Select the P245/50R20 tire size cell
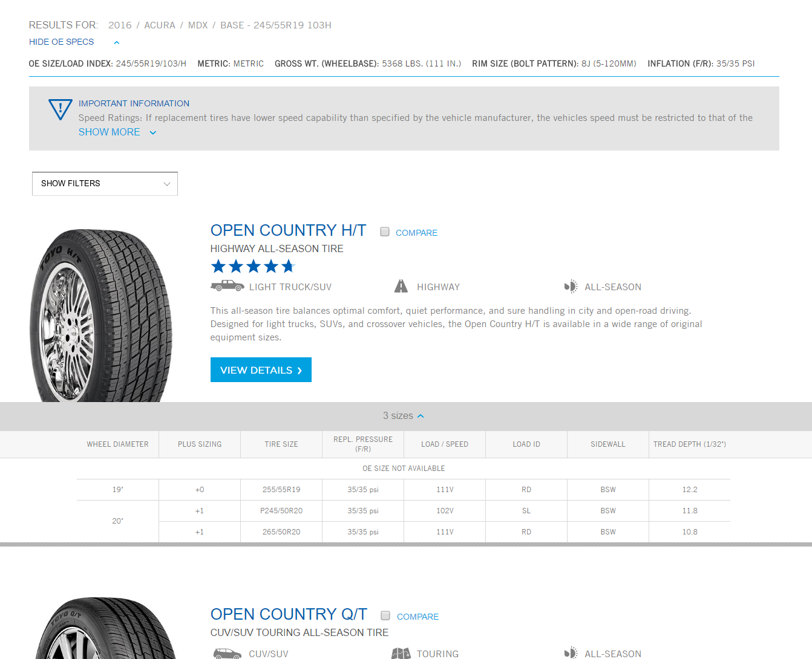The image size is (812, 659). point(281,511)
